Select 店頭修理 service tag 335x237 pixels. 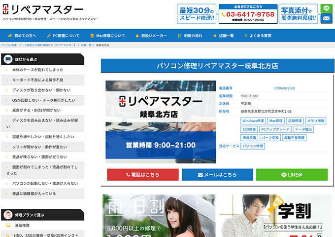tap(295, 121)
